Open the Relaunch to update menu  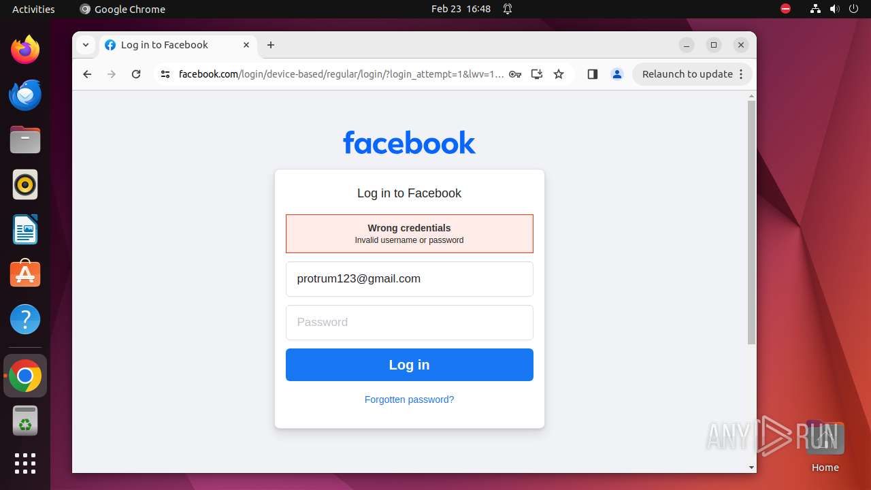(692, 74)
